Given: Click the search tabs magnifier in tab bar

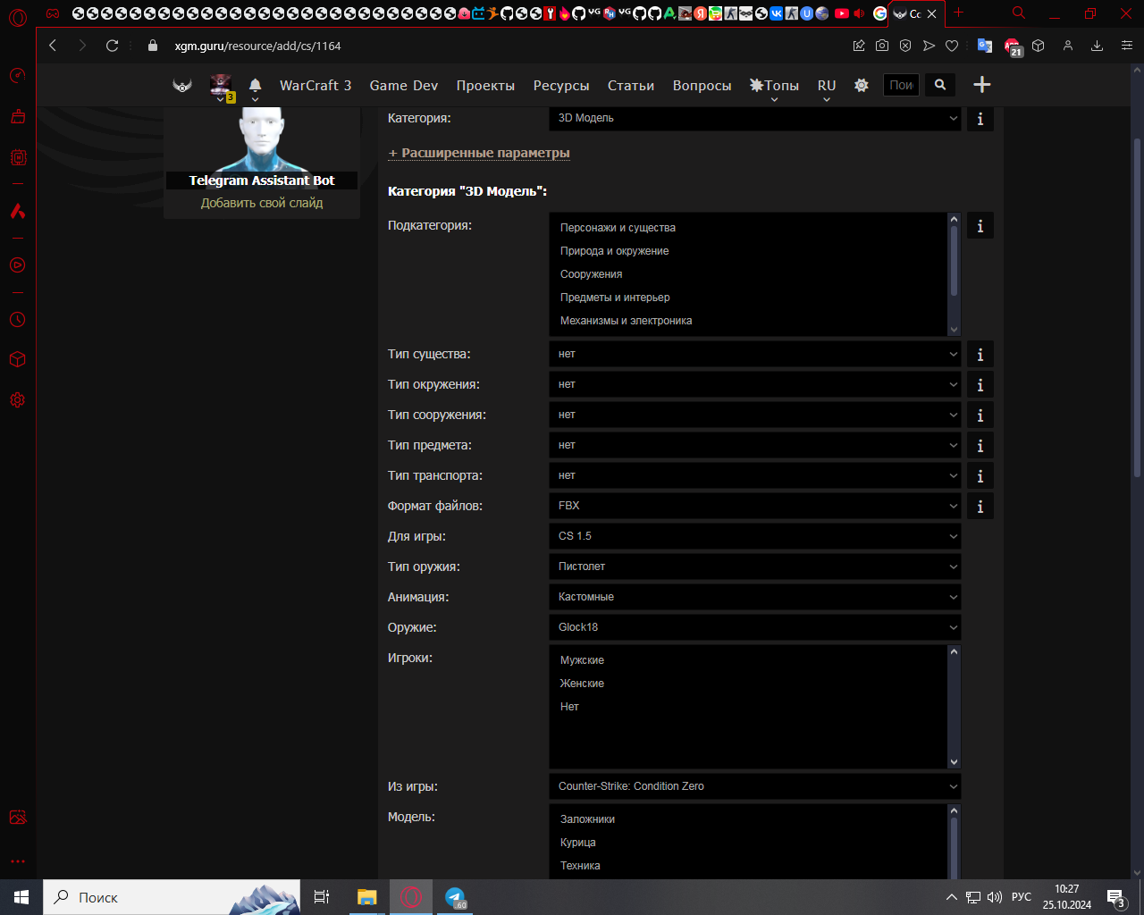Looking at the screenshot, I should pos(1019,13).
